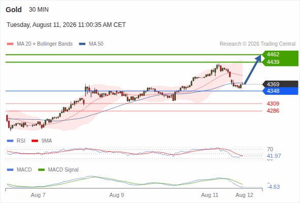Click the RSI value 41.97 label
The image size is (300, 203).
[274, 156]
